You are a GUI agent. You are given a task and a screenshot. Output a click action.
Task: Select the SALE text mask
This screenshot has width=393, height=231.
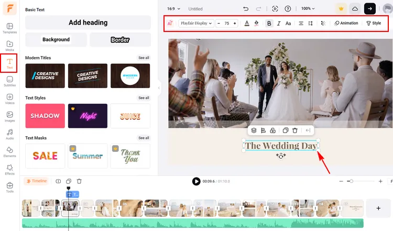[x=45, y=156]
